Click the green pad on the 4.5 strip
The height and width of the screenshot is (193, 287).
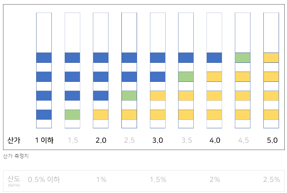[x=242, y=57]
